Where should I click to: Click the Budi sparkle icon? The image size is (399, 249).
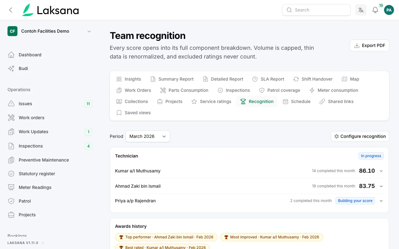point(11,68)
